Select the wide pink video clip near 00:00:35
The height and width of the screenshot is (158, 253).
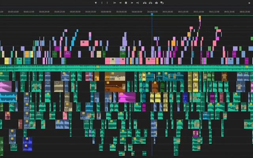pos(85,43)
